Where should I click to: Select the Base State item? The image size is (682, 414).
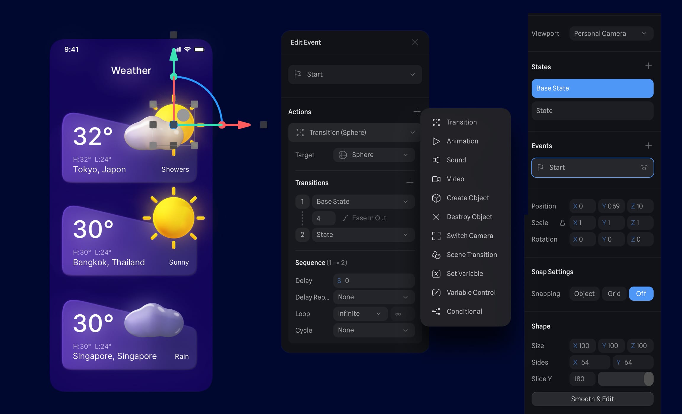point(592,88)
